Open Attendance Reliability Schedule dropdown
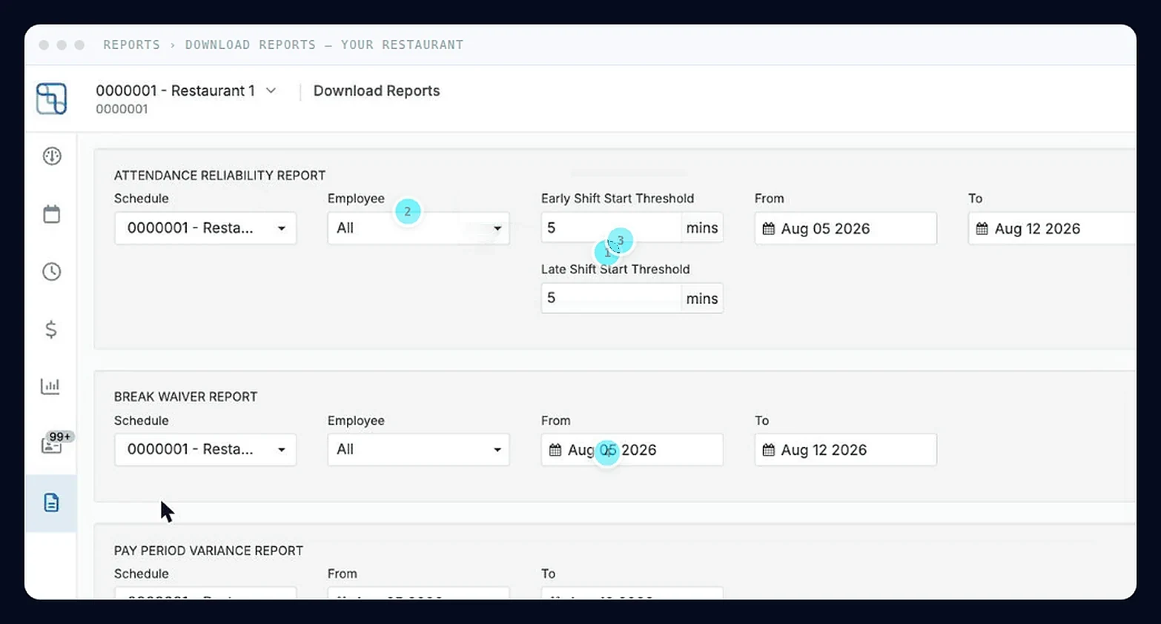 205,228
